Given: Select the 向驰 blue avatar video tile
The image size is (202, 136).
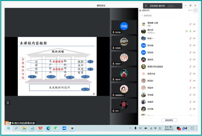Looking at the screenshot, I should (124, 27).
